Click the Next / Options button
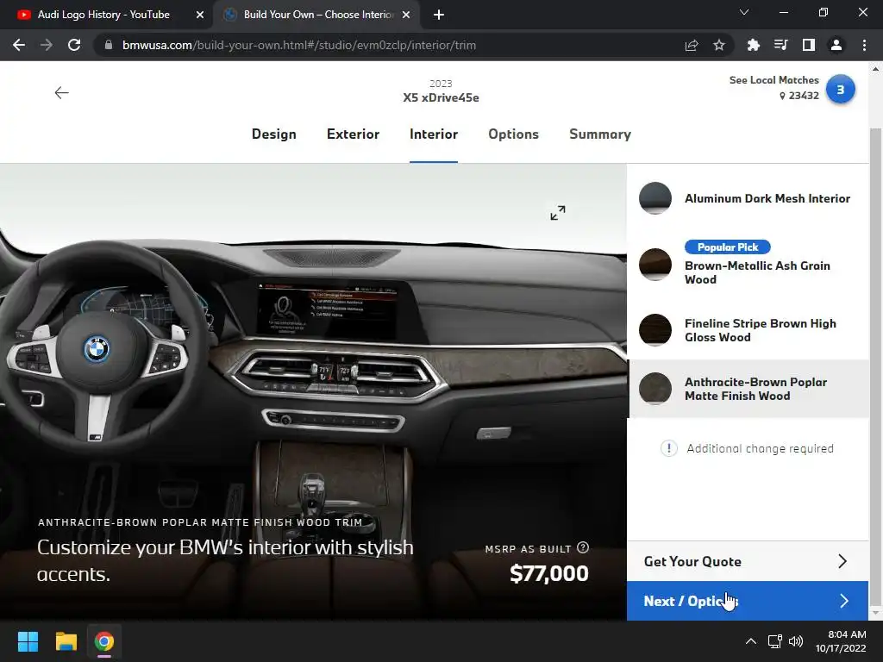Screen dimensions: 883x662 748,601
